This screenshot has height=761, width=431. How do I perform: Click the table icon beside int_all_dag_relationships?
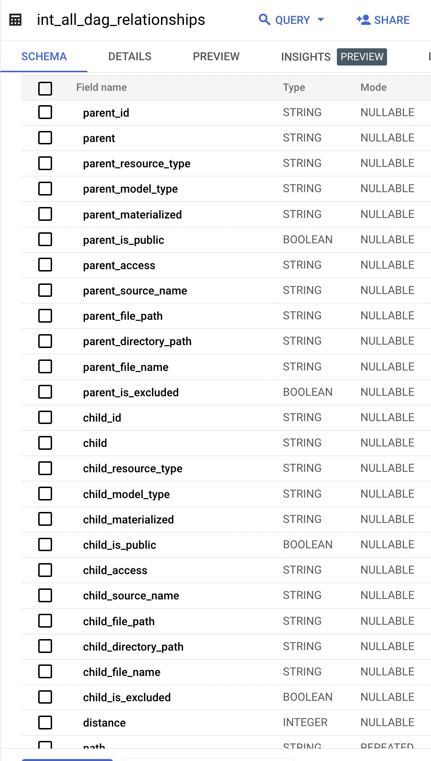(15, 20)
